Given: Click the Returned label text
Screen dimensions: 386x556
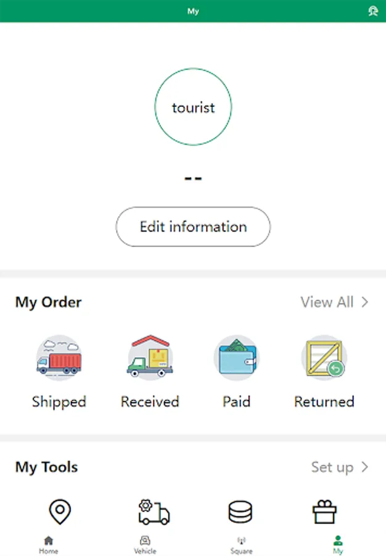Looking at the screenshot, I should 324,402.
